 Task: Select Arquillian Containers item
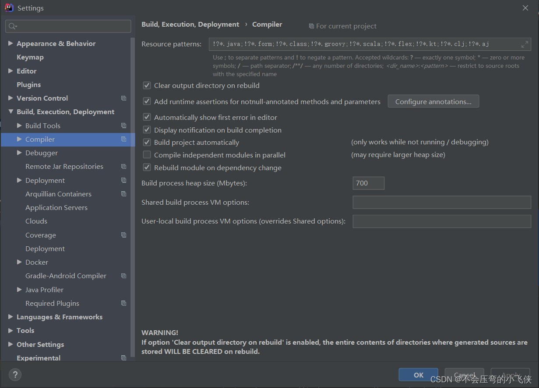(x=58, y=194)
